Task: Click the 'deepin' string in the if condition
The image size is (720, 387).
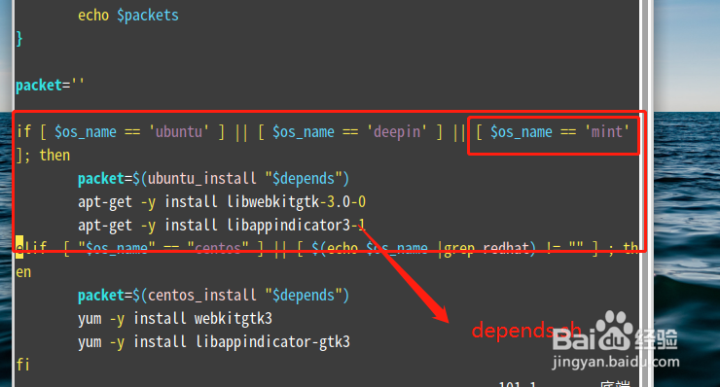Action: point(397,132)
